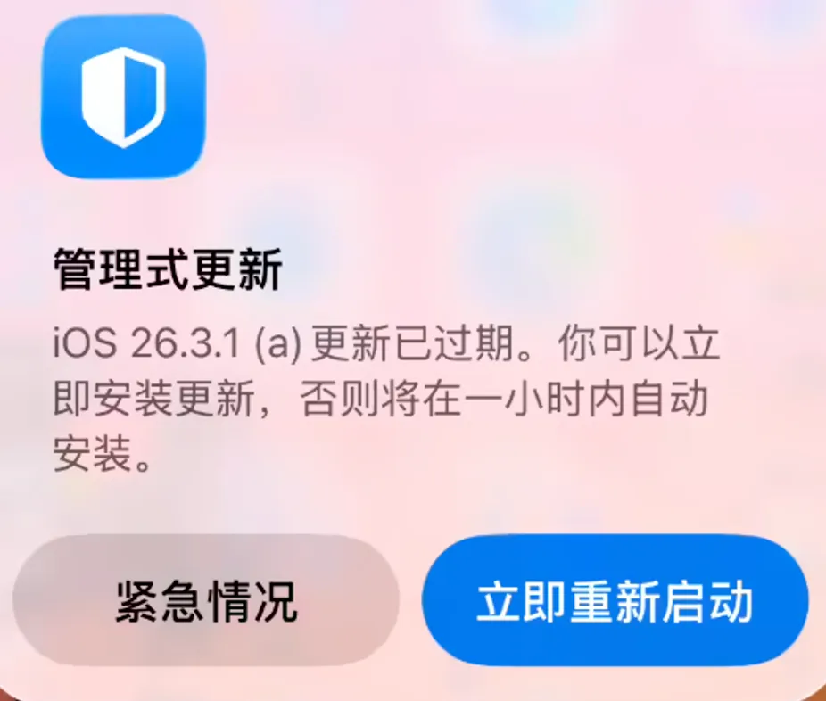
Task: Open emergency mode with 紧急情况
Action: point(206,601)
